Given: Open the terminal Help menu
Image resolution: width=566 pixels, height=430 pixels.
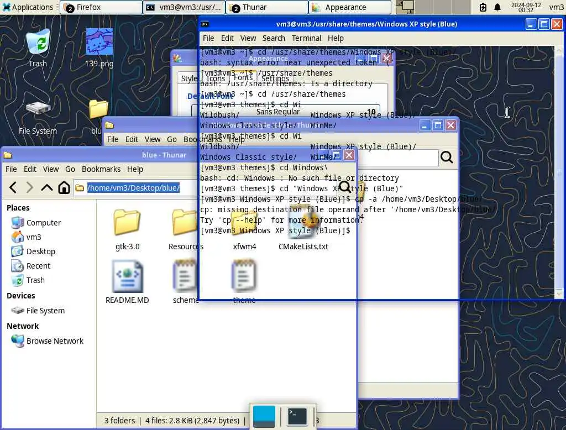Looking at the screenshot, I should (336, 38).
